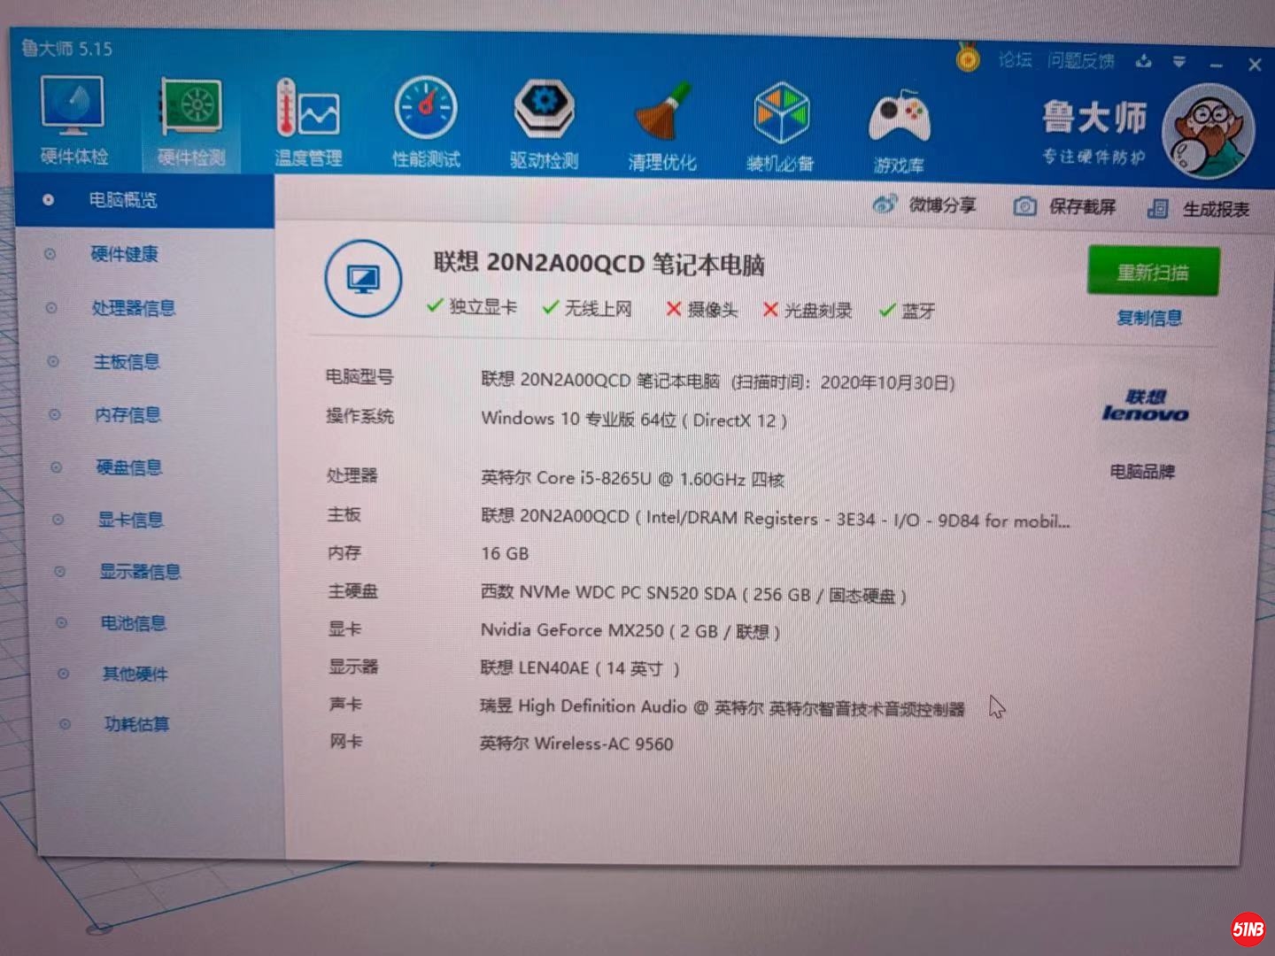The image size is (1275, 956).
Task: Click the 无线上网 check indicator
Action: point(587,307)
